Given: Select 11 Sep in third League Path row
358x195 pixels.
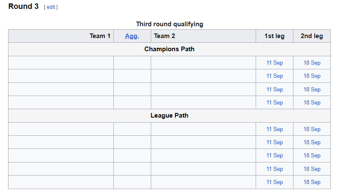Looking at the screenshot, I should pyautogui.click(x=274, y=156).
